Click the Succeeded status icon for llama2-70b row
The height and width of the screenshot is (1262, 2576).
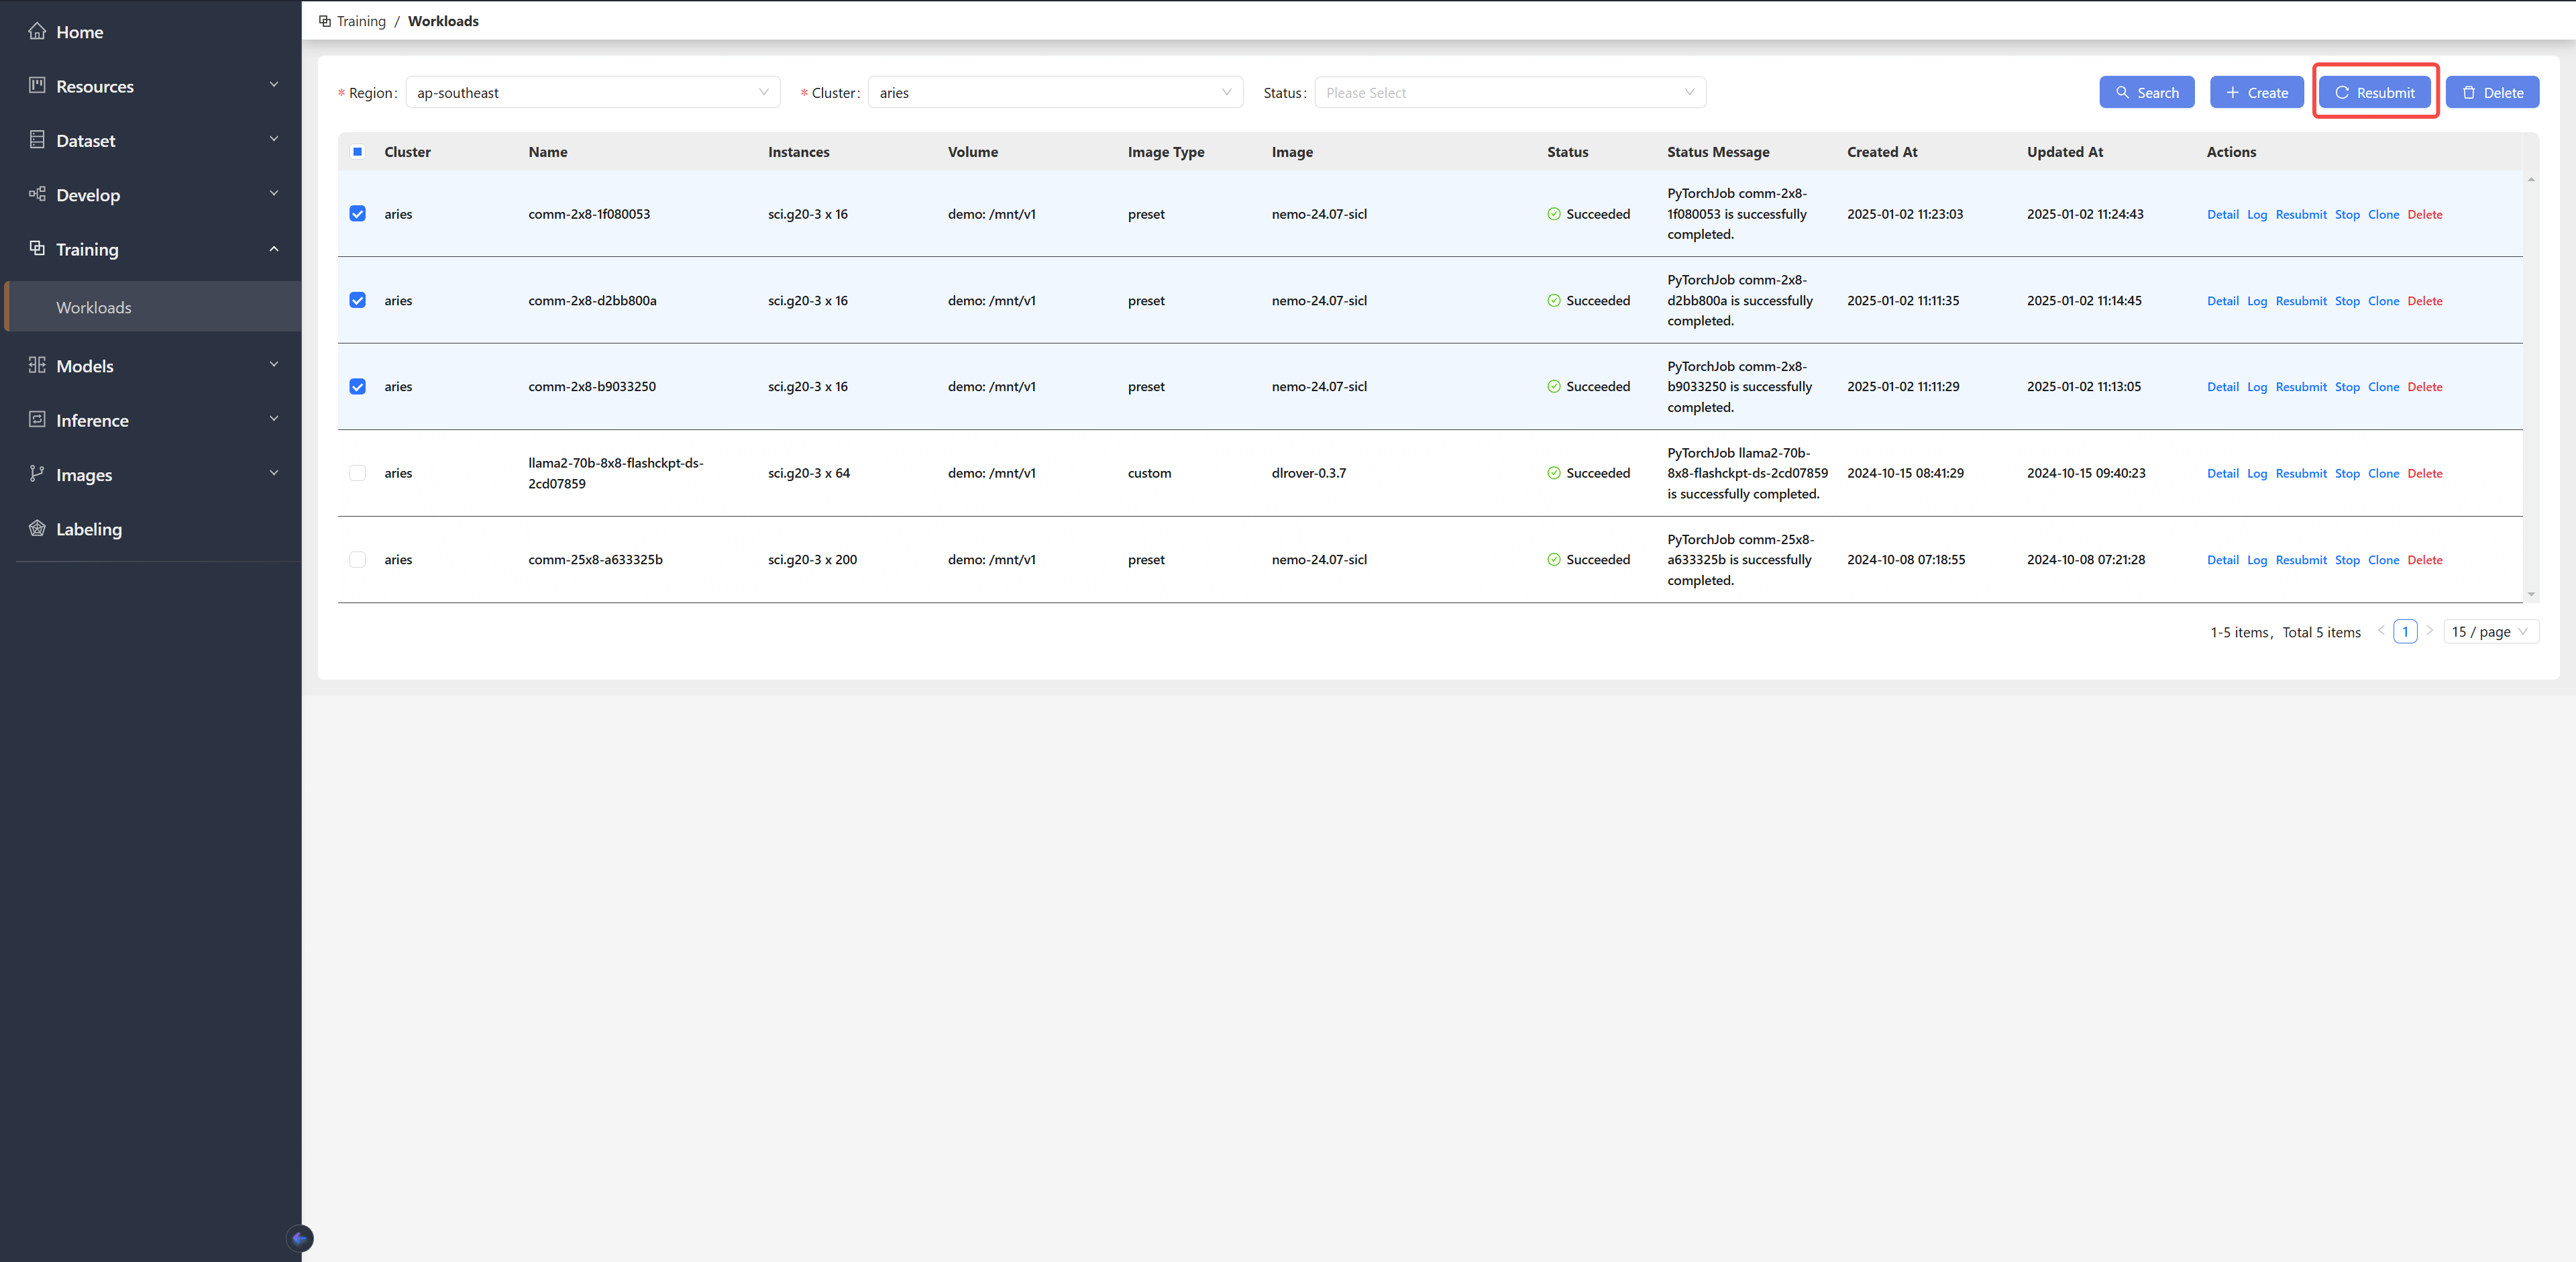1554,473
